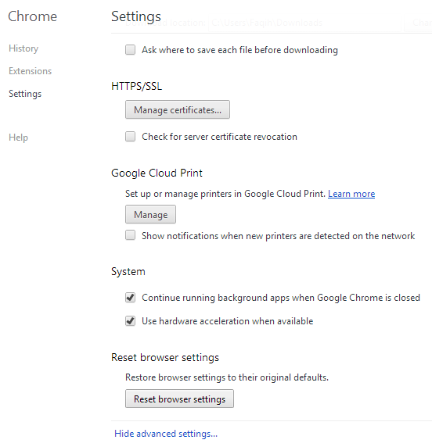
Task: Disable Use hardware acceleration when available
Action: point(130,321)
